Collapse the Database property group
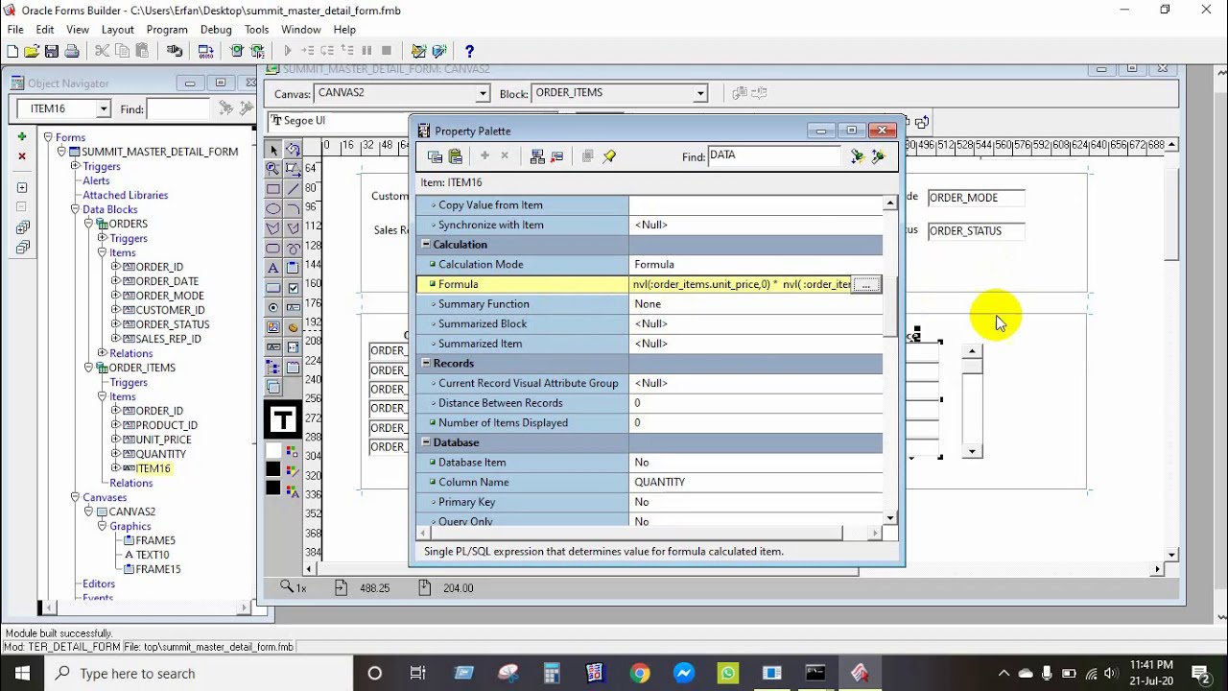The width and height of the screenshot is (1228, 691). [426, 442]
